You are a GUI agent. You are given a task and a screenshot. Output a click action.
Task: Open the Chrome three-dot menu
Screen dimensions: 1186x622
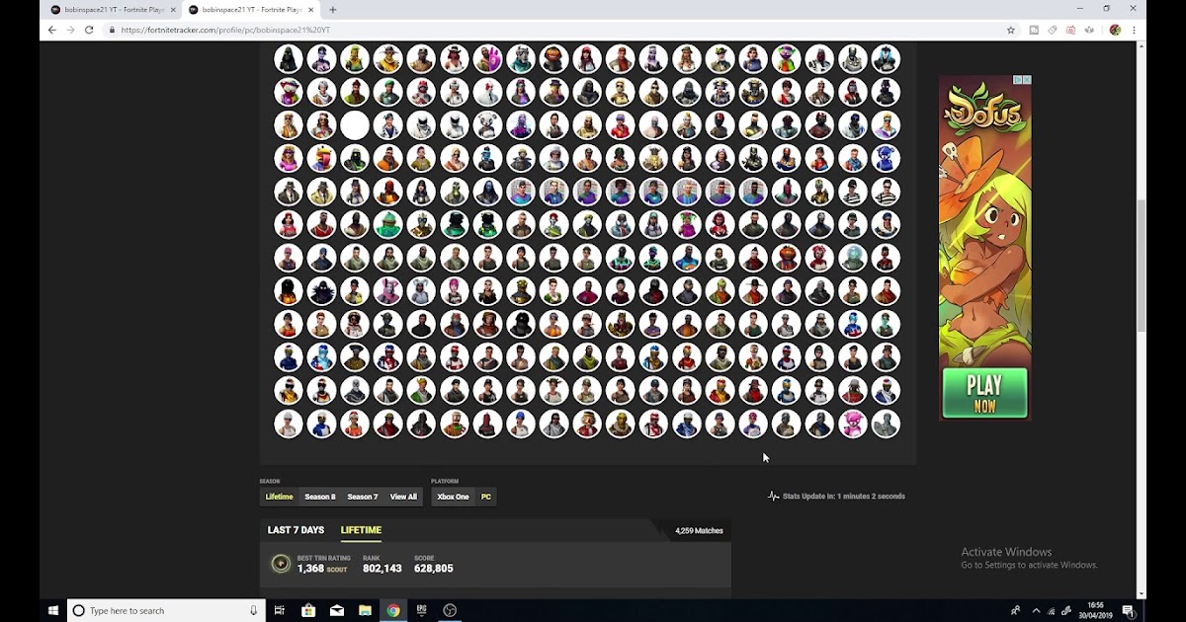[x=1134, y=30]
